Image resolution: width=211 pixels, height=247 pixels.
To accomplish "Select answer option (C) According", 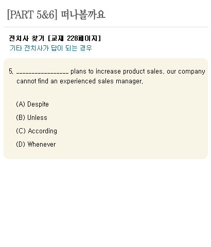I will coord(37,131).
